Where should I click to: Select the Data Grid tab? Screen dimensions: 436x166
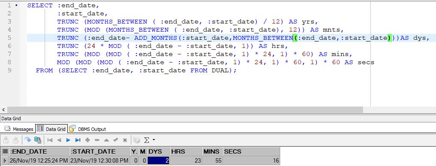(x=52, y=129)
